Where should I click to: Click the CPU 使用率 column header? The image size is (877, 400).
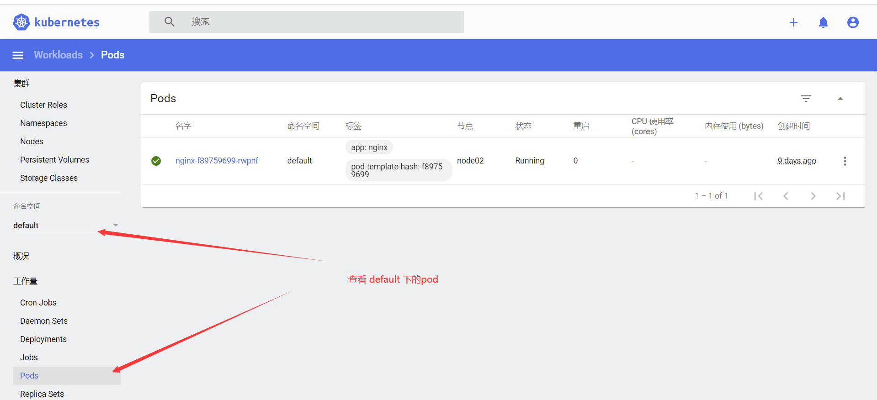pos(653,126)
